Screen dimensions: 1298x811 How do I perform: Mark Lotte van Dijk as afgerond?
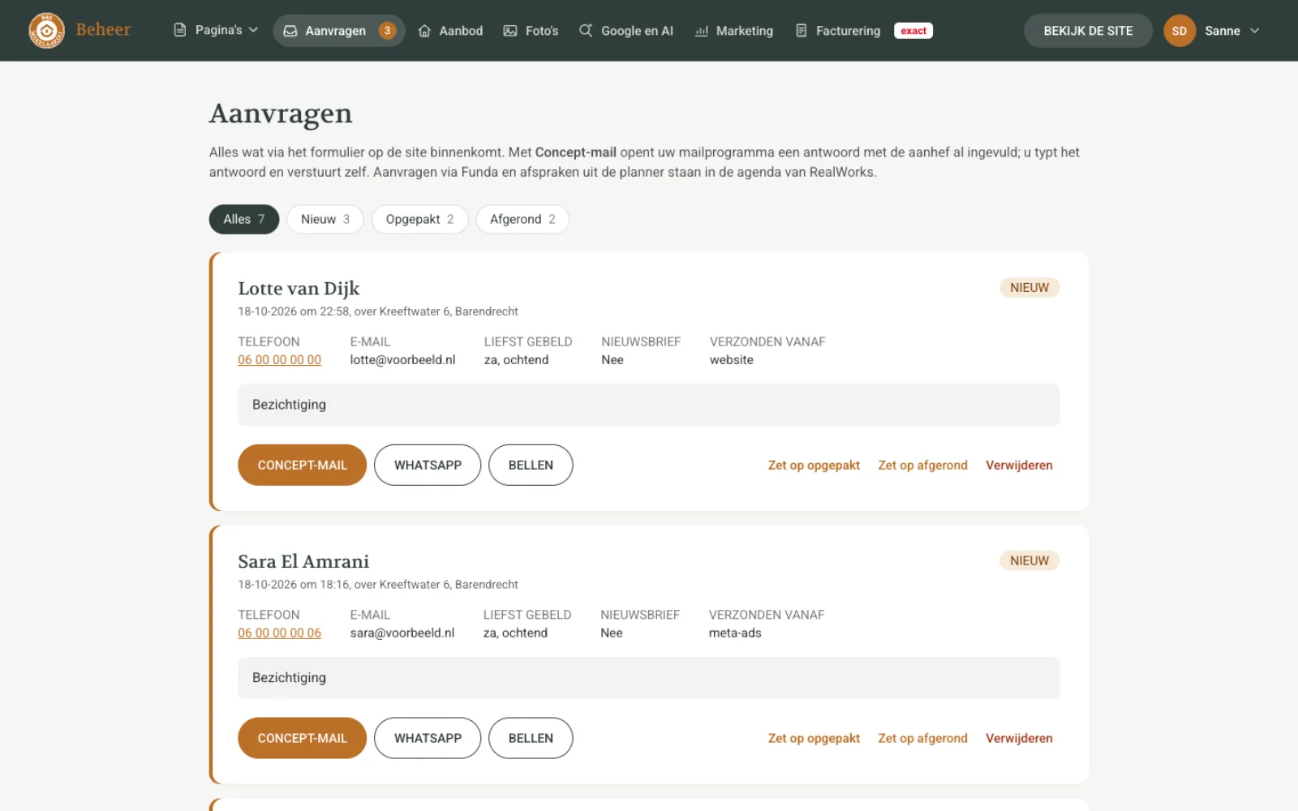pyautogui.click(x=922, y=466)
